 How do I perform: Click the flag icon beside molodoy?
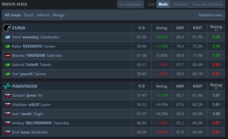click(x=8, y=37)
